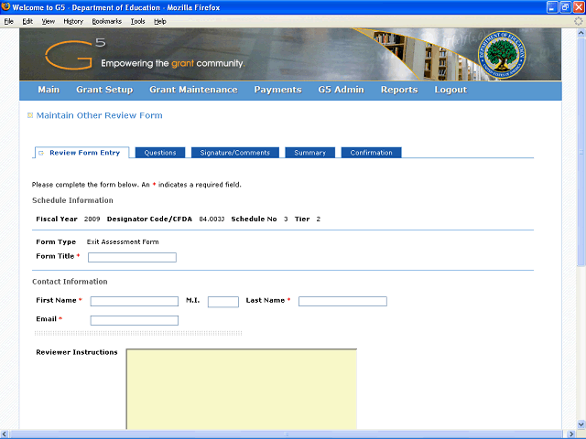
Task: Click inside the Reviewer Instructions text area
Action: tap(242, 389)
